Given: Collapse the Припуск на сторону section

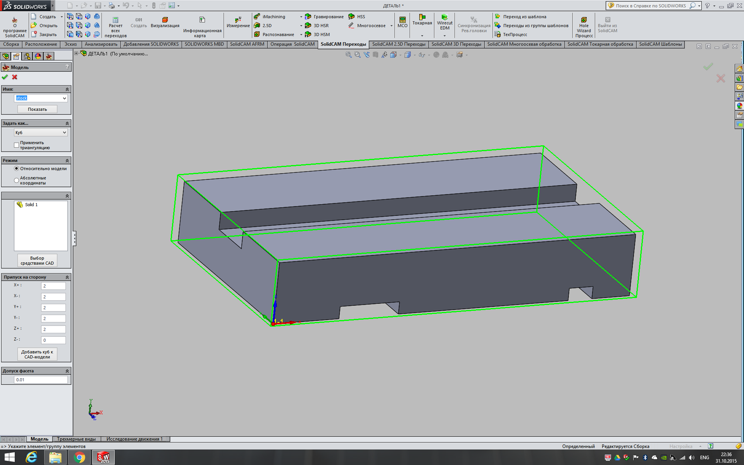Looking at the screenshot, I should [x=67, y=277].
